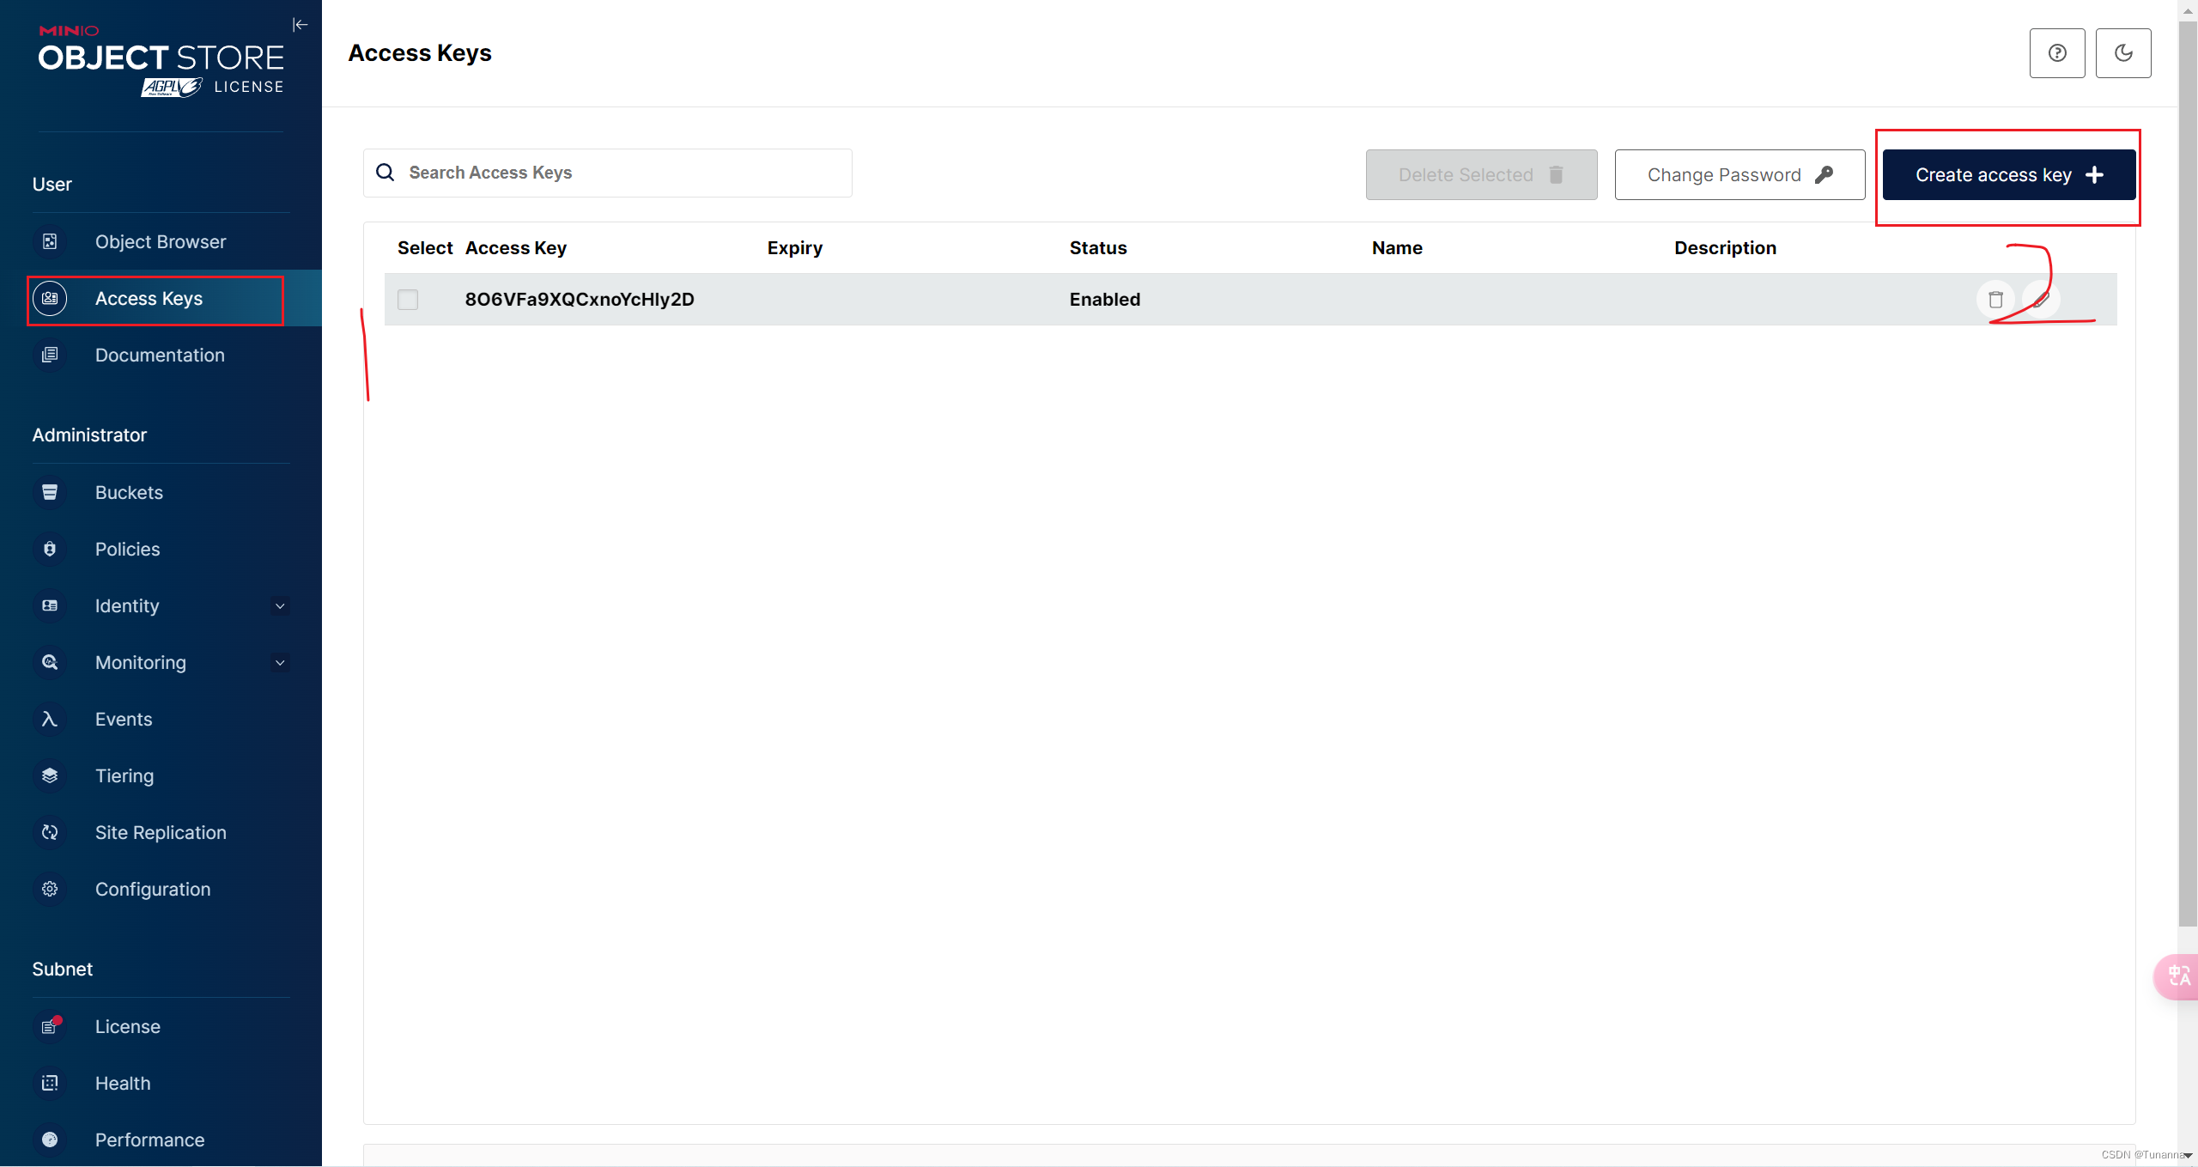
Task: Open the Events panel
Action: (123, 719)
